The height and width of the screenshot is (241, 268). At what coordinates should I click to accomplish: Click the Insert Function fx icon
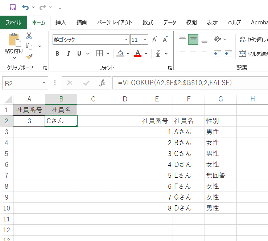(x=103, y=83)
